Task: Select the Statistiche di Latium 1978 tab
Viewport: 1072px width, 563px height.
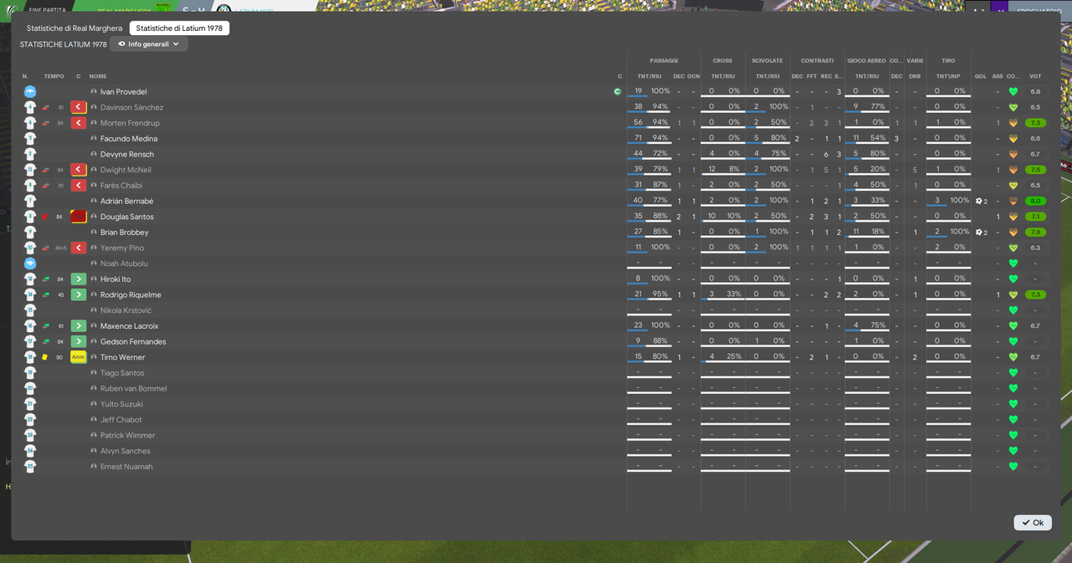Action: pyautogui.click(x=179, y=28)
